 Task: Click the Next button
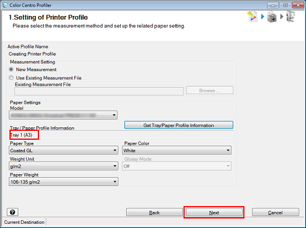coord(214,213)
